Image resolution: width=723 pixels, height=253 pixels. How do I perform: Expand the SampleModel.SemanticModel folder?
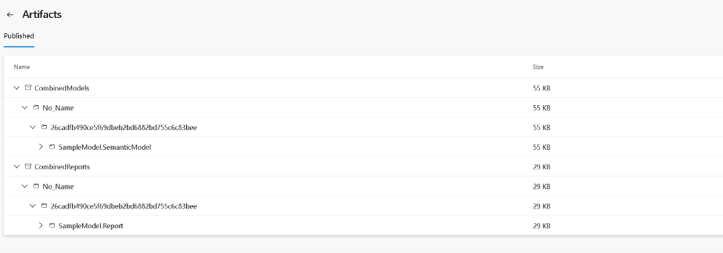pos(41,147)
